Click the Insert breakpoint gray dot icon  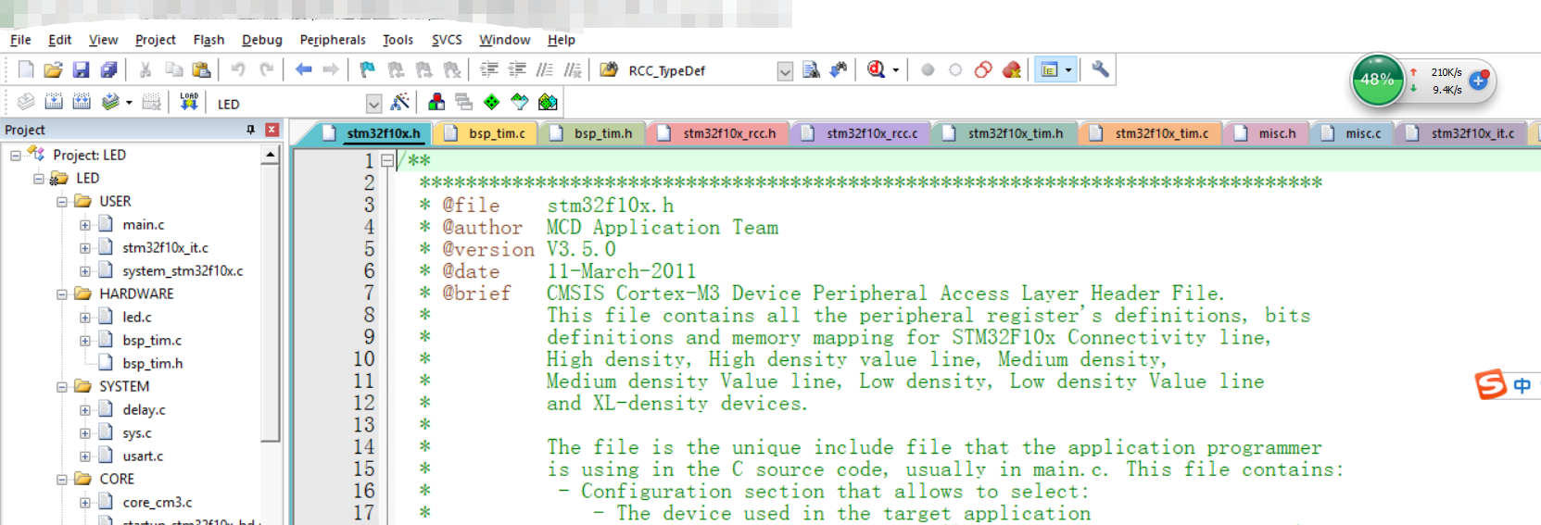(x=928, y=69)
